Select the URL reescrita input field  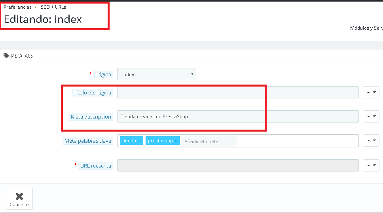pos(237,166)
